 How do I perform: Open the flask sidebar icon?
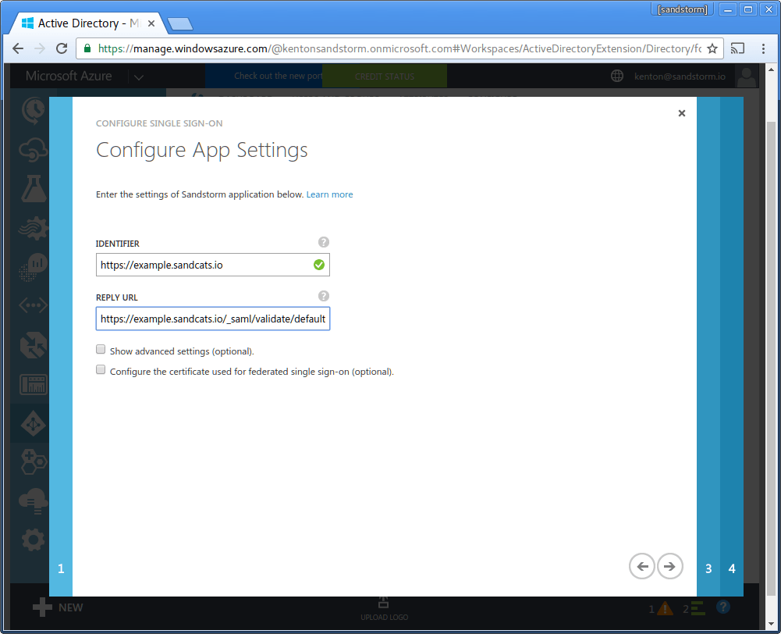(34, 188)
